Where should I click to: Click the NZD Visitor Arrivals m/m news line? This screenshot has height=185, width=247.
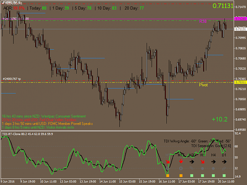(38, 127)
